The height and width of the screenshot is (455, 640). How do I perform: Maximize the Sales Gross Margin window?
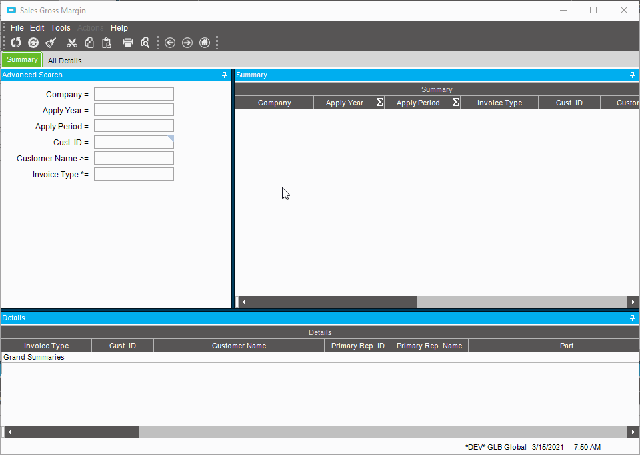[x=593, y=10]
